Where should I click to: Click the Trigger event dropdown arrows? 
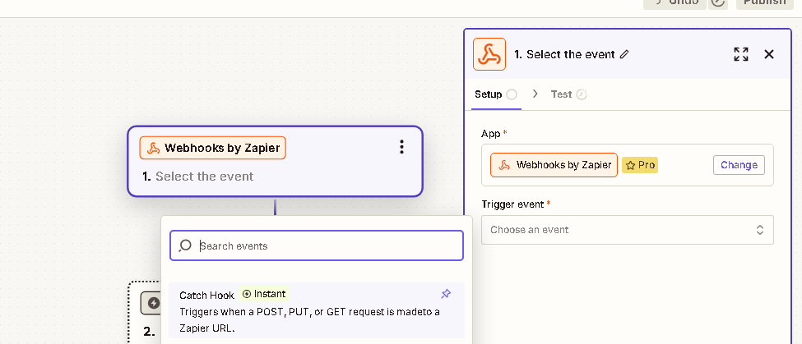point(760,230)
